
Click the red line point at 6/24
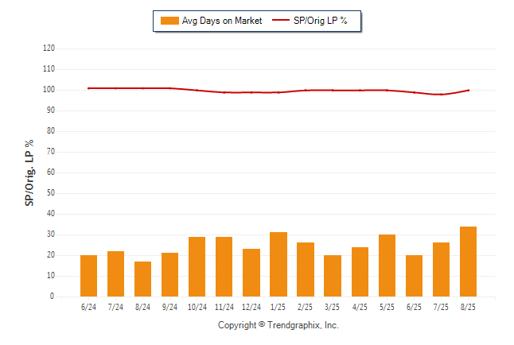tap(88, 88)
